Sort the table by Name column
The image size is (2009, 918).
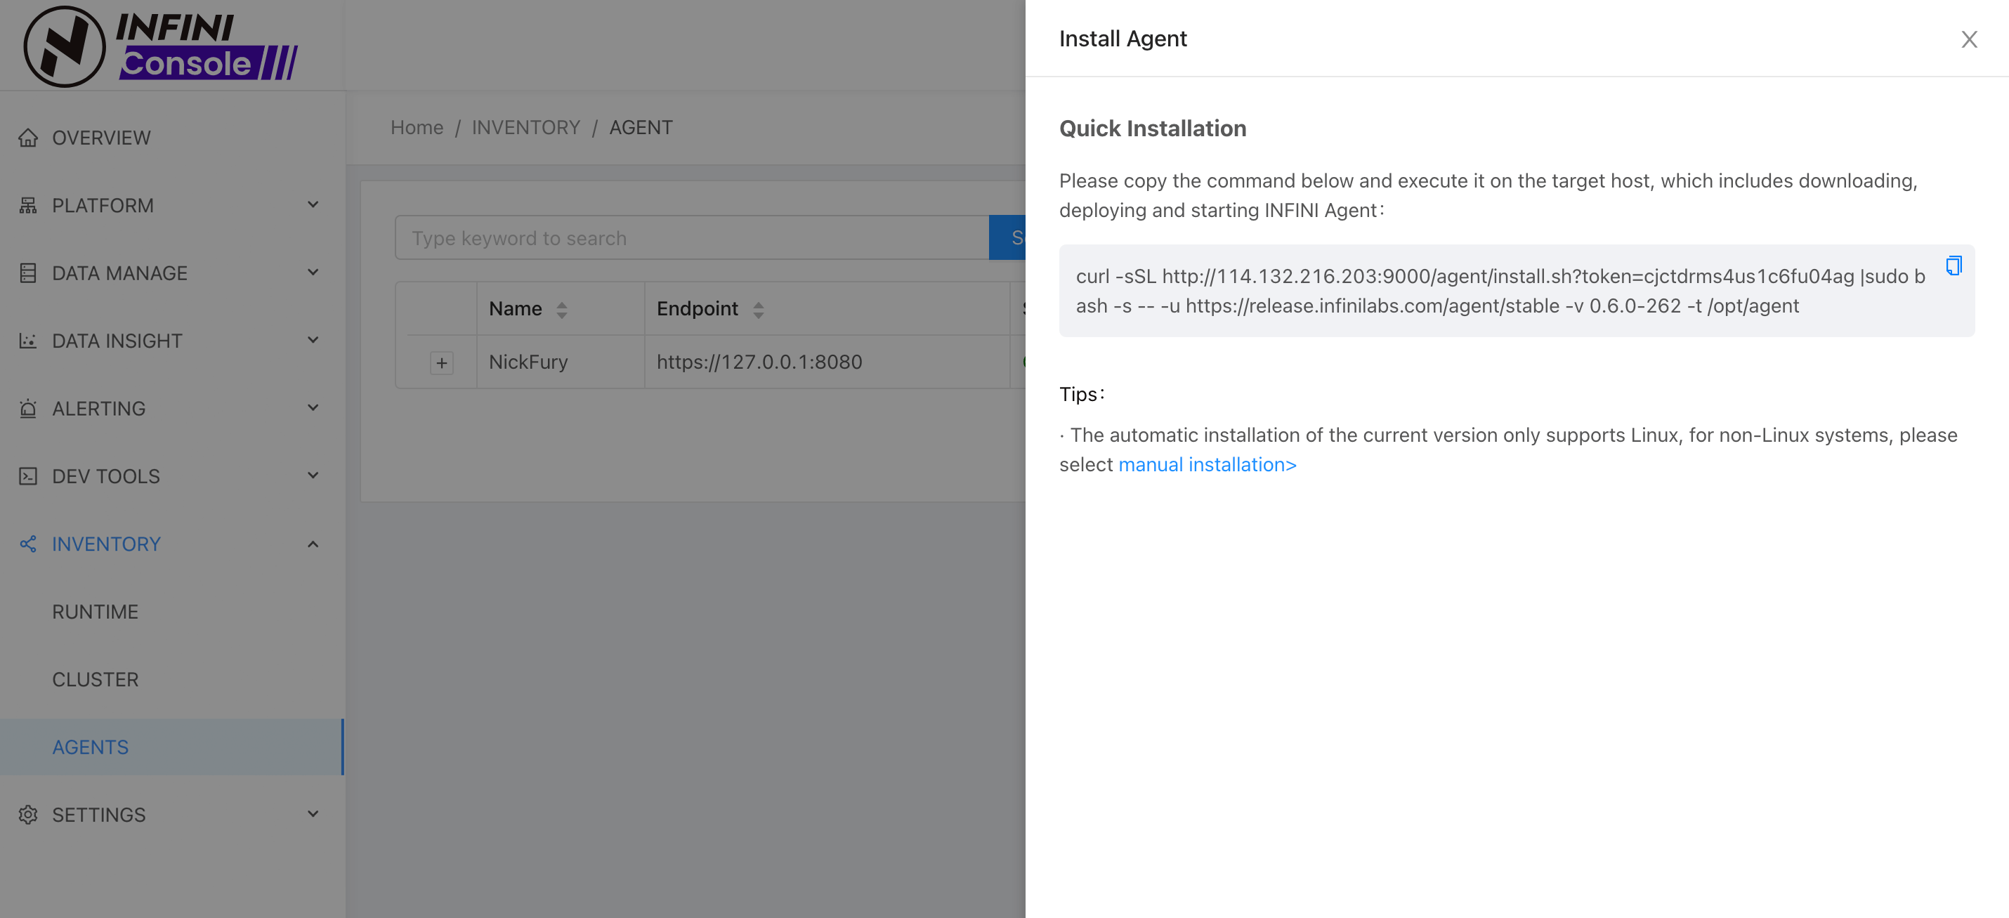pos(561,310)
